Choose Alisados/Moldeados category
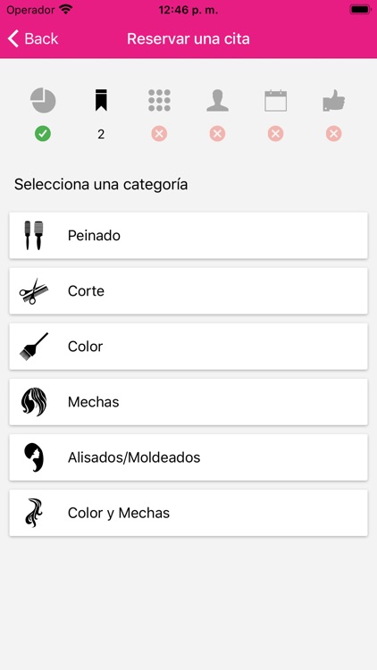The height and width of the screenshot is (670, 377). point(188,457)
